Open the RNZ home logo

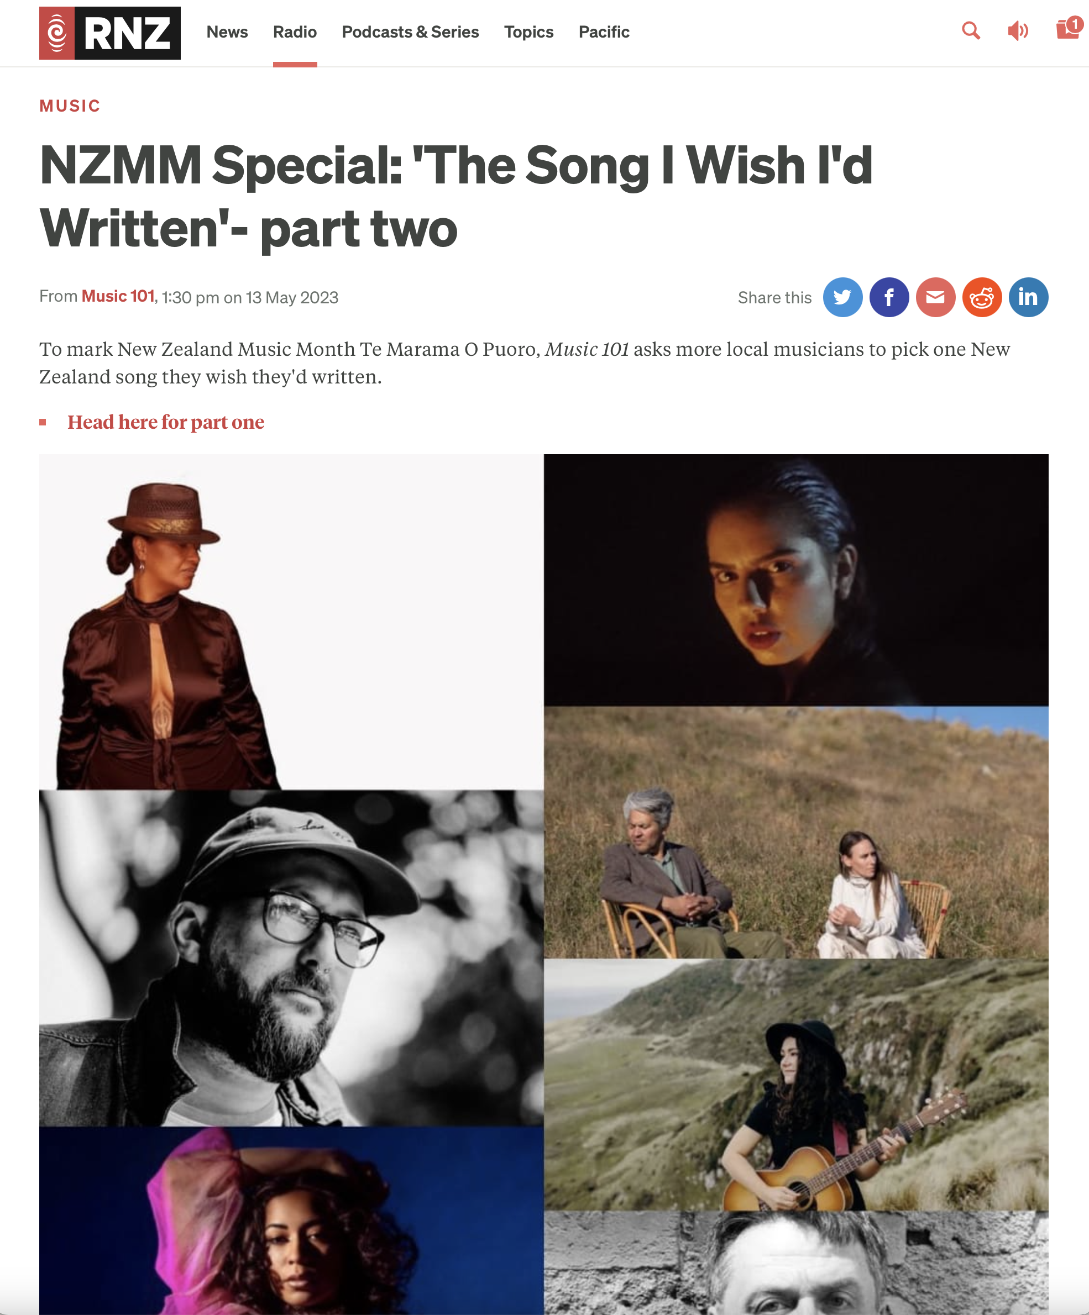[109, 33]
